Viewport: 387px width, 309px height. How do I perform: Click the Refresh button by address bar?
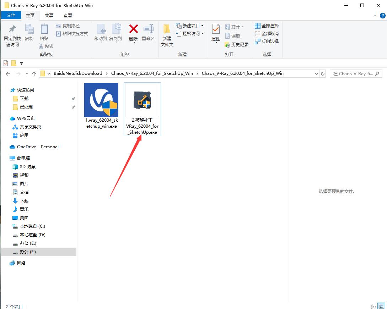point(323,74)
